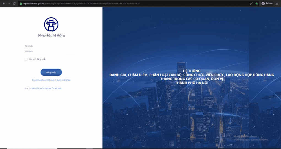This screenshot has height=149, width=281.
Task: Click the HỆ THỐNG banner title text
Action: click(x=192, y=71)
